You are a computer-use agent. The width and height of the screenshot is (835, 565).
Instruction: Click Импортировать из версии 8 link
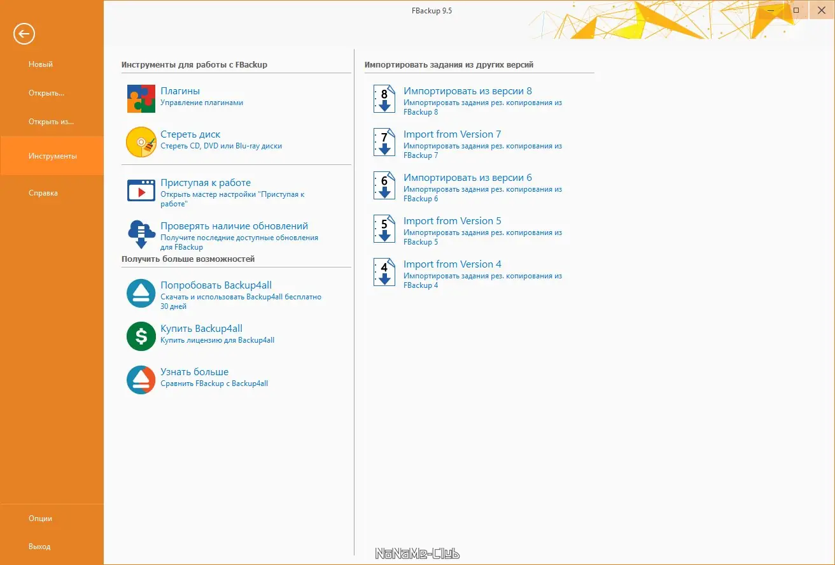coord(468,91)
